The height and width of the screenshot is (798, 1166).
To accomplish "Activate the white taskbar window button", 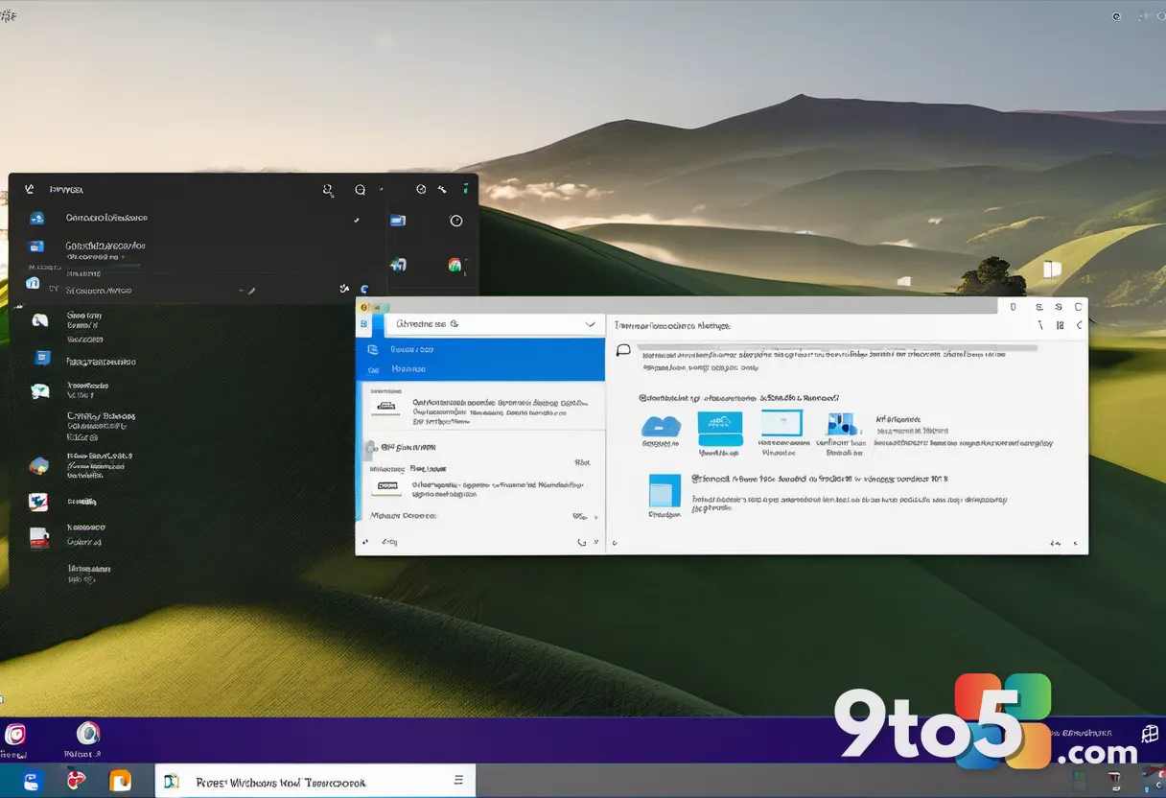I will (315, 781).
